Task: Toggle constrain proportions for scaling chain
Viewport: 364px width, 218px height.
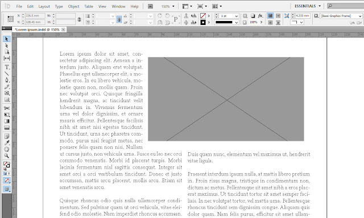Action: tap(119, 19)
